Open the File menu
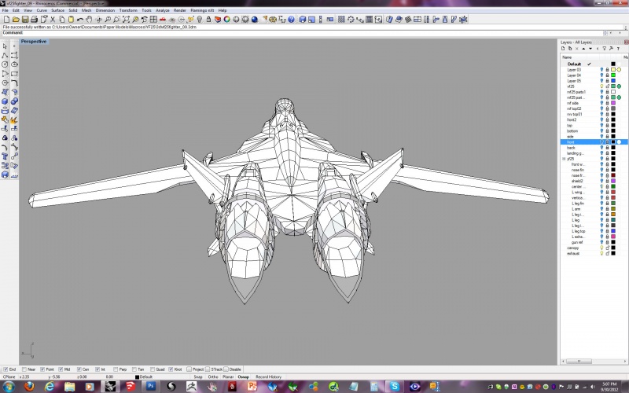The height and width of the screenshot is (393, 629). pyautogui.click(x=6, y=10)
